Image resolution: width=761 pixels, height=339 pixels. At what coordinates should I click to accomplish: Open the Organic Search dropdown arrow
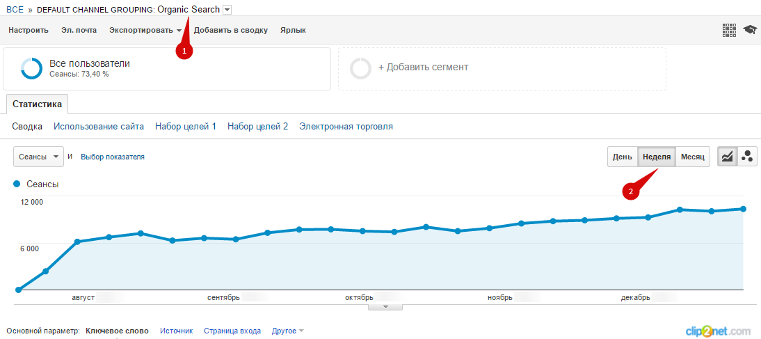227,9
